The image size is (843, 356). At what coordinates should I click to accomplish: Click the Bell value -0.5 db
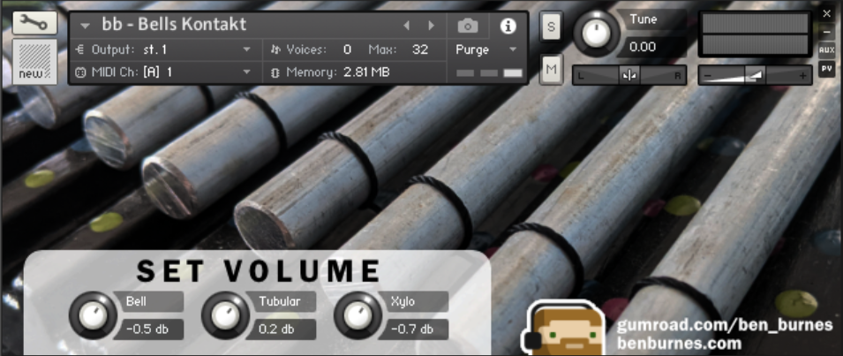coord(148,329)
